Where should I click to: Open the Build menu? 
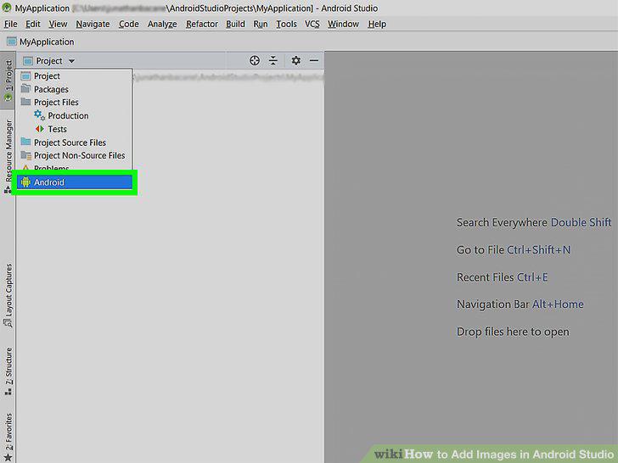(x=235, y=24)
